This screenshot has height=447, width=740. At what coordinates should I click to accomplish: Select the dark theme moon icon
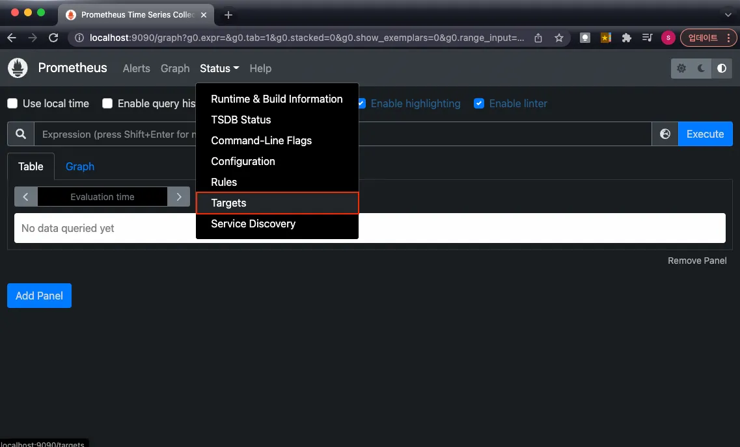click(702, 68)
